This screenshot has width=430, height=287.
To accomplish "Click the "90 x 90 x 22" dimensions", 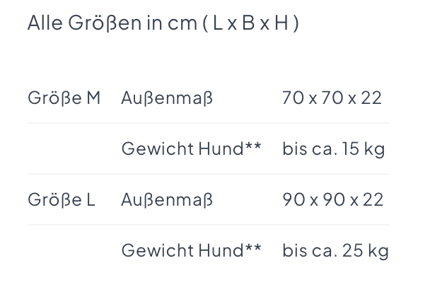I will pos(332,200).
